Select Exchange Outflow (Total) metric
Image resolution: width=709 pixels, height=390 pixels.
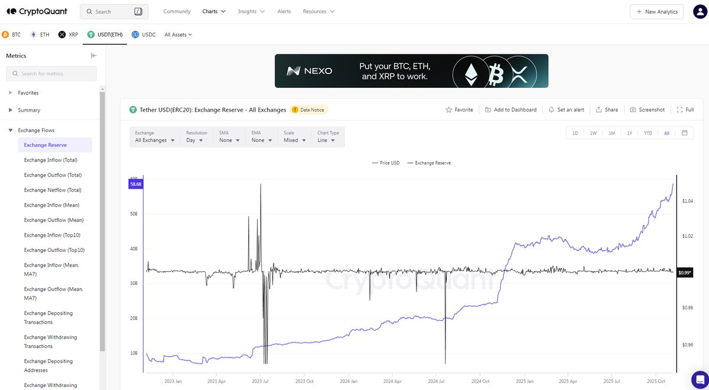53,175
